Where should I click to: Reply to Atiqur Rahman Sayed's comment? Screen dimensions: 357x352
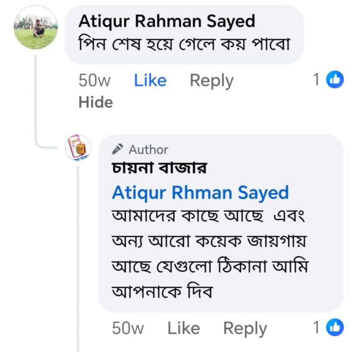point(212,81)
